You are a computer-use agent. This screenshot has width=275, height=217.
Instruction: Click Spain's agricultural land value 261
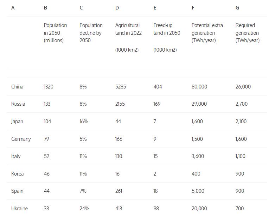tap(119, 191)
